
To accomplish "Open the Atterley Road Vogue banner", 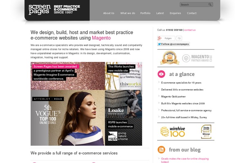I will click(68, 118).
